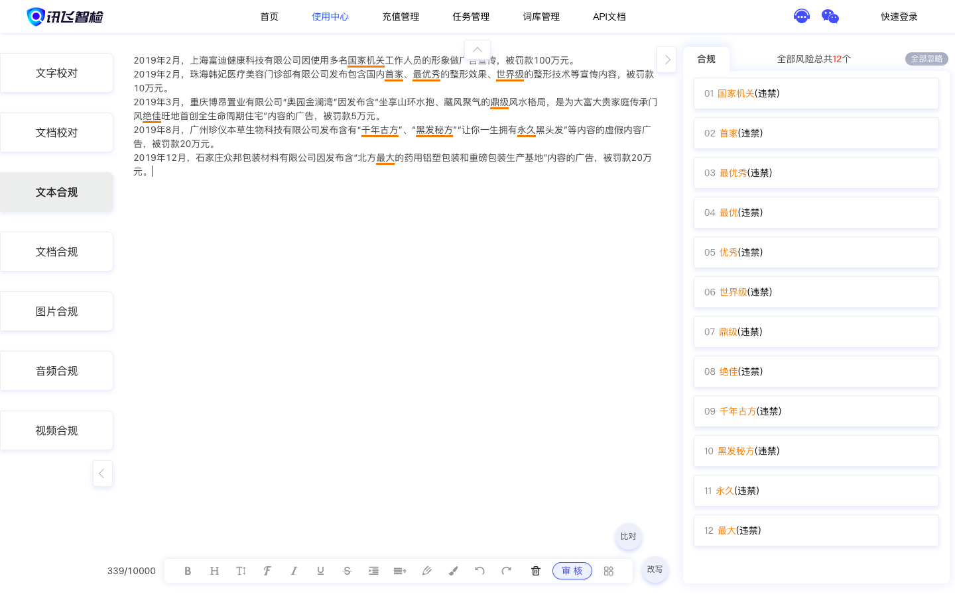Select risk item 03 最优秀

click(x=816, y=173)
